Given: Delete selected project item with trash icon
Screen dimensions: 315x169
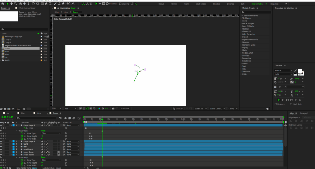Looking at the screenshot, I should 24,109.
